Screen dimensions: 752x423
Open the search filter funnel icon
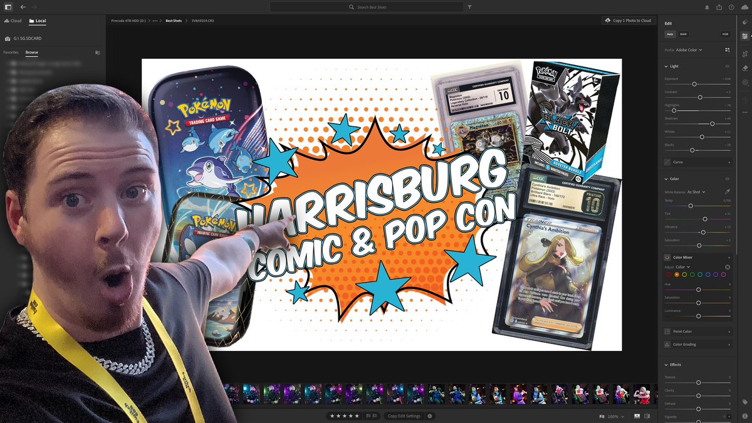point(470,7)
